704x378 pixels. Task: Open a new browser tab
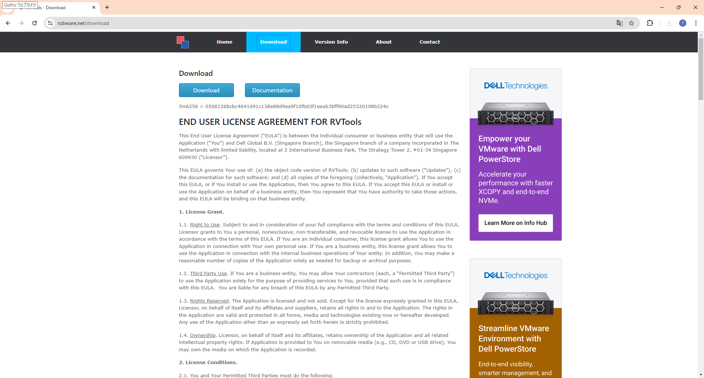pos(107,7)
